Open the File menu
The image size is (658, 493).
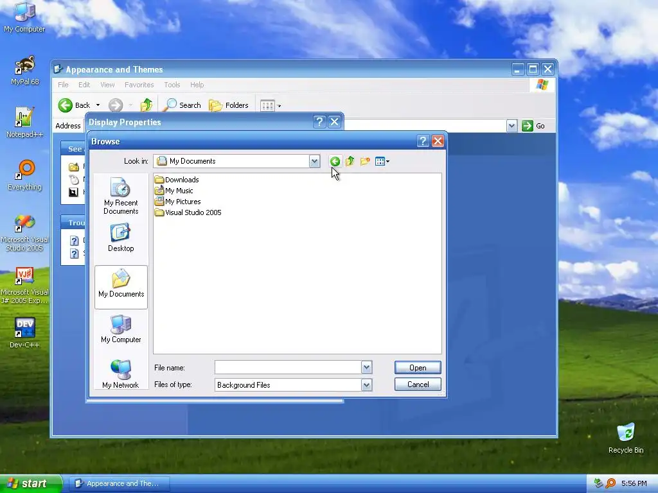pyautogui.click(x=63, y=85)
